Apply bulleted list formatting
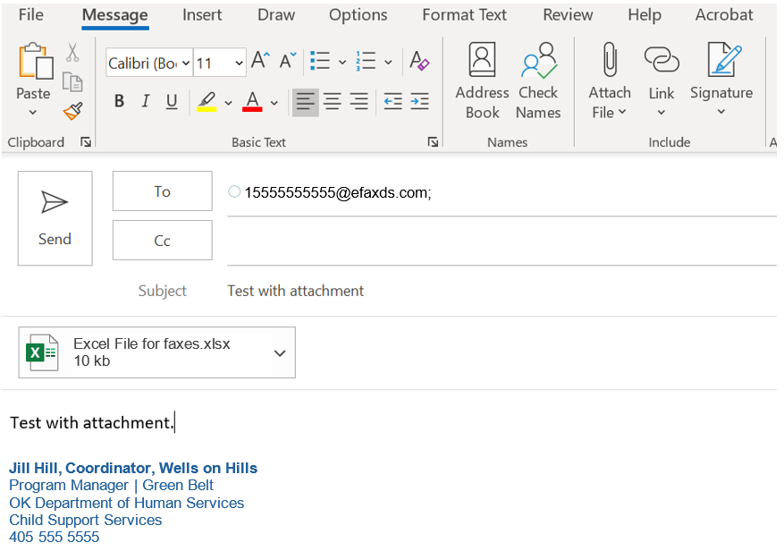This screenshot has width=784, height=551. 320,61
